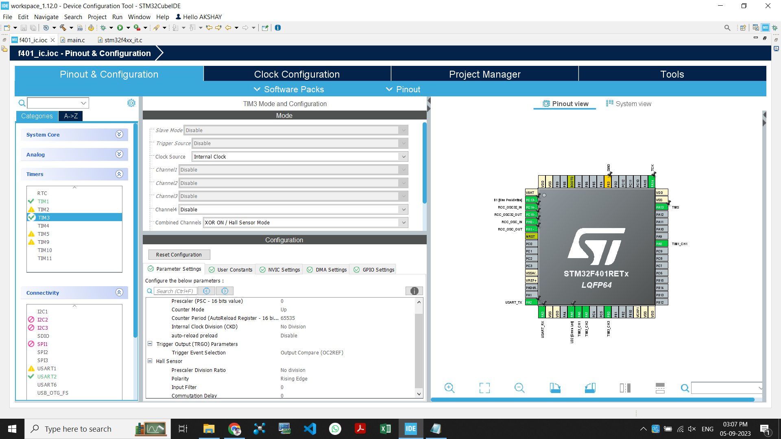Open the Window menu
This screenshot has height=439, width=781.
pos(139,17)
